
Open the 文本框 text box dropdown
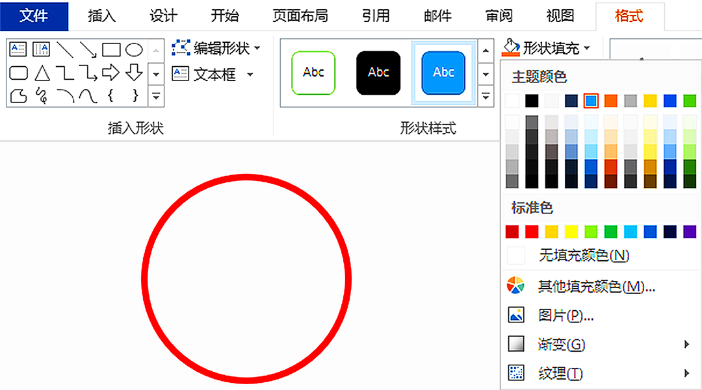click(250, 75)
